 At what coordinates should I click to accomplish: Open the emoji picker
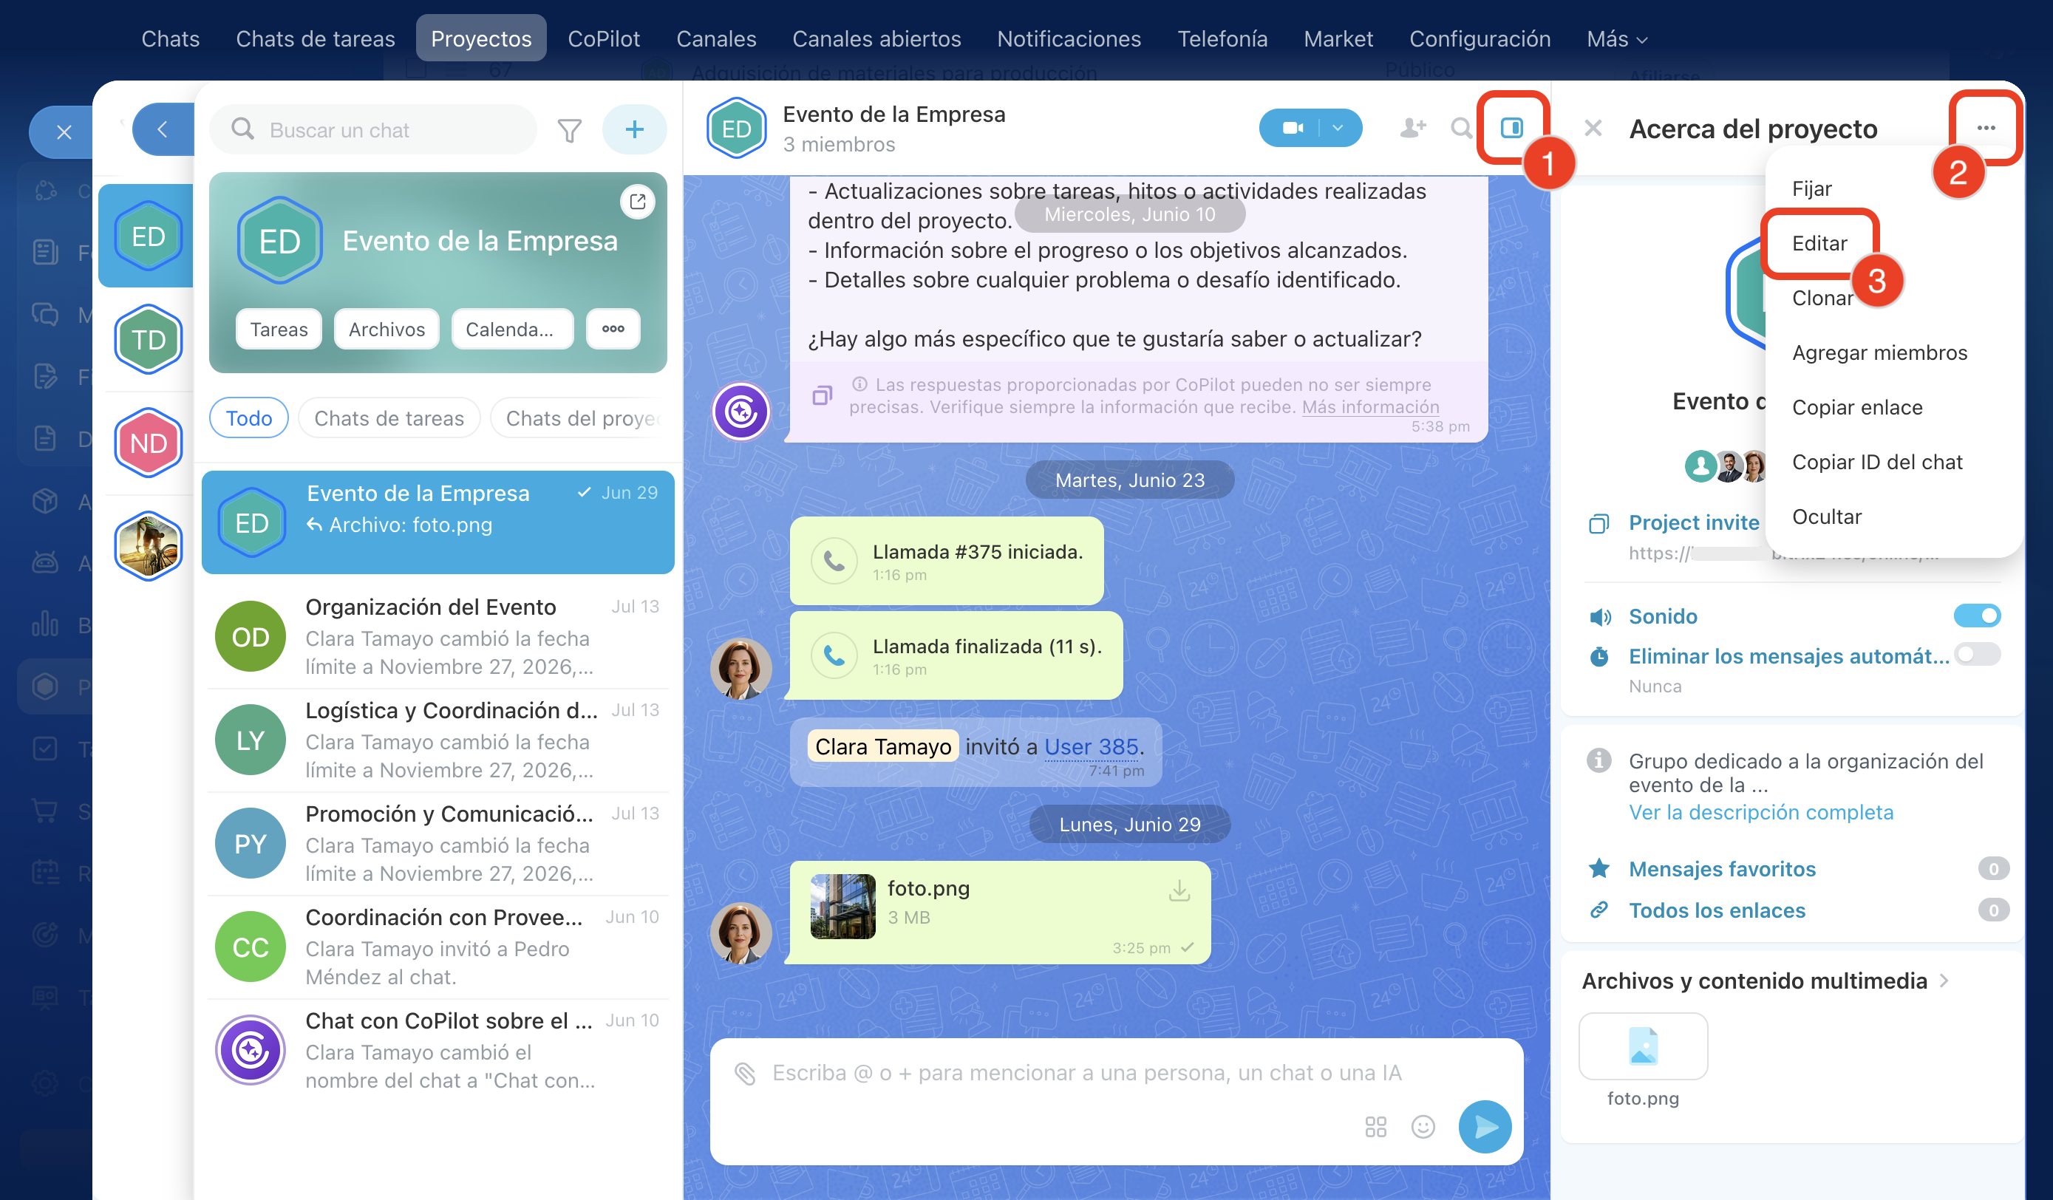point(1423,1127)
